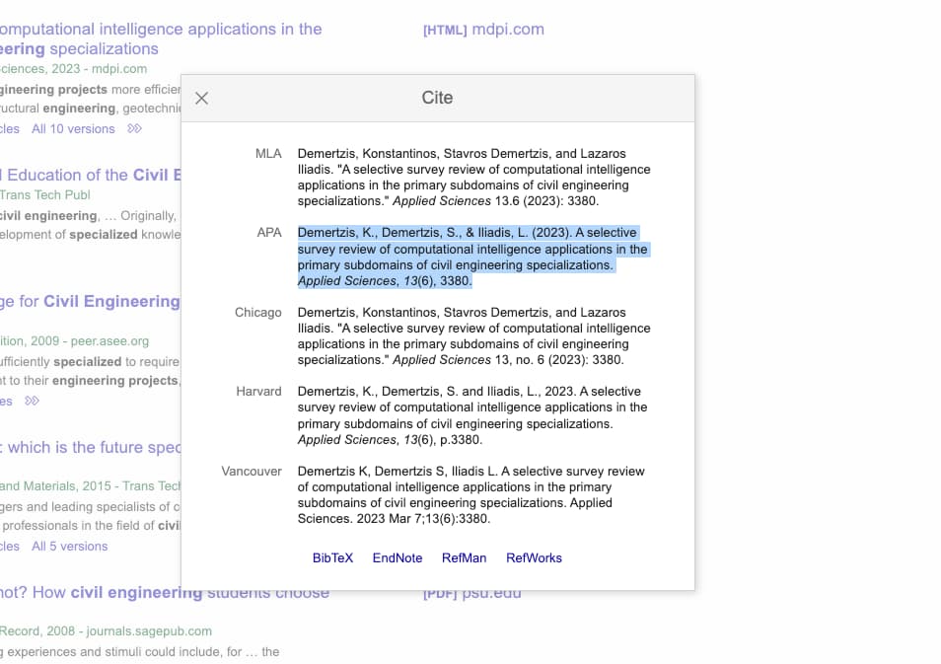Screen dimensions: 941x664
Task: View All 5 versions of the result
Action: pyautogui.click(x=69, y=546)
